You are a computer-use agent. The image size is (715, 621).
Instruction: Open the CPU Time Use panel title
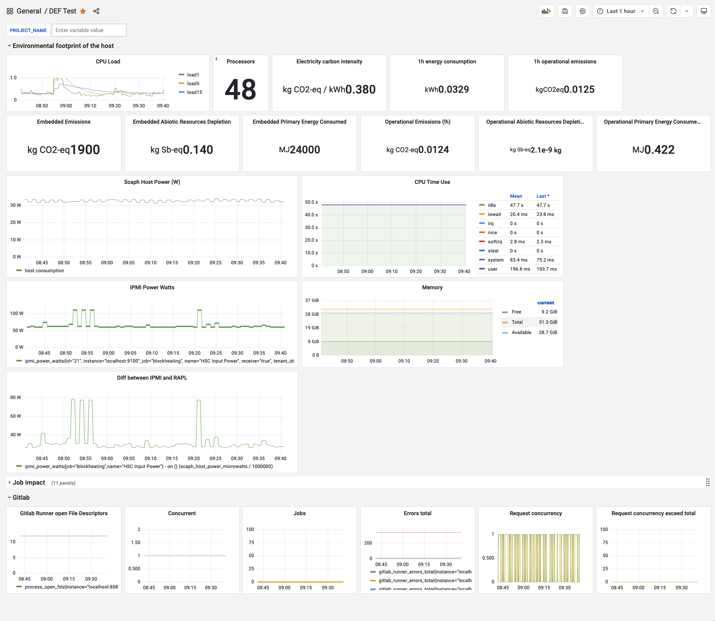tap(432, 182)
